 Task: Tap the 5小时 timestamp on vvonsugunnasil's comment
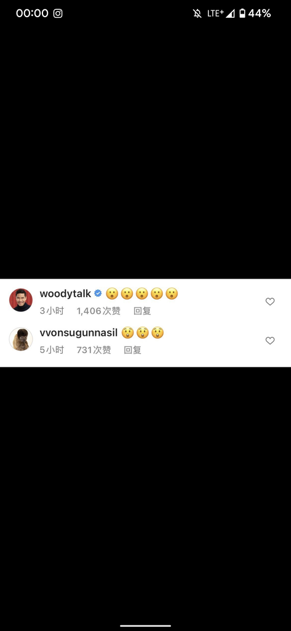[x=52, y=350]
